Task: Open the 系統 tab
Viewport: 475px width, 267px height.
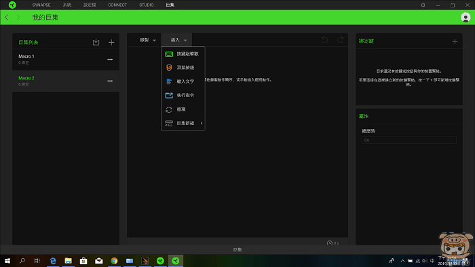Action: tap(67, 5)
